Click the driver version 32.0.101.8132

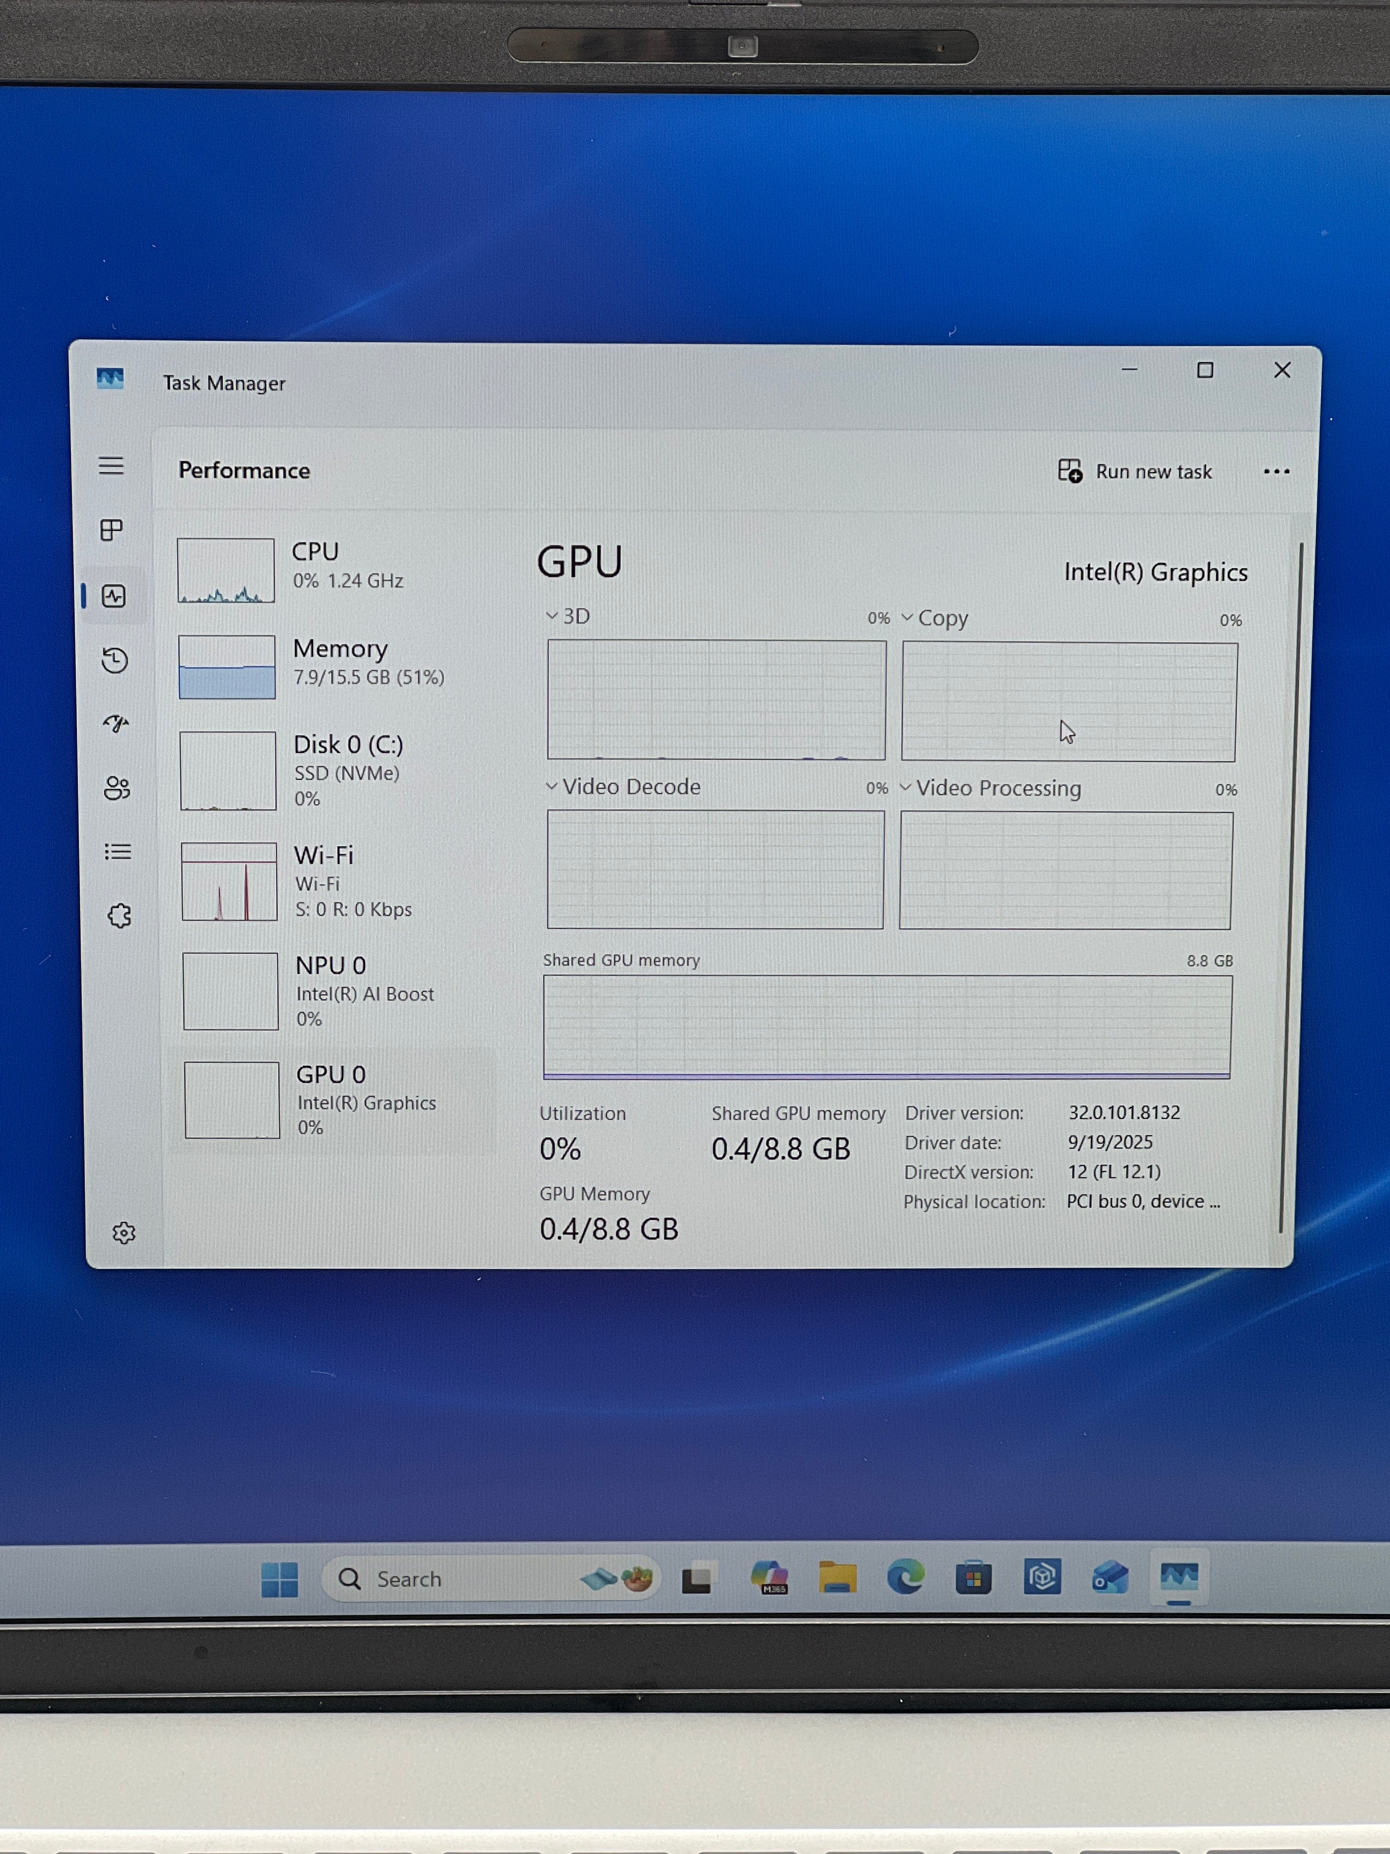pyautogui.click(x=1123, y=1112)
